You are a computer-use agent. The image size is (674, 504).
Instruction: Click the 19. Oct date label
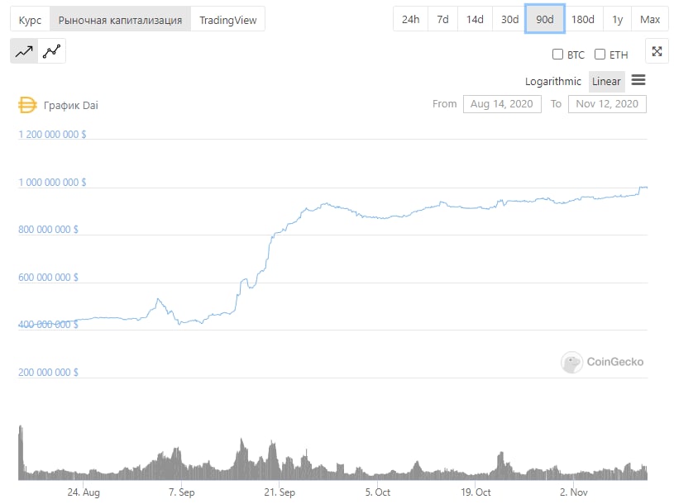pyautogui.click(x=476, y=492)
